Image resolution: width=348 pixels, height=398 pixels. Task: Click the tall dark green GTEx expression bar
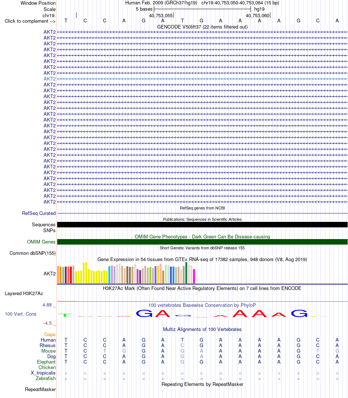point(186,273)
